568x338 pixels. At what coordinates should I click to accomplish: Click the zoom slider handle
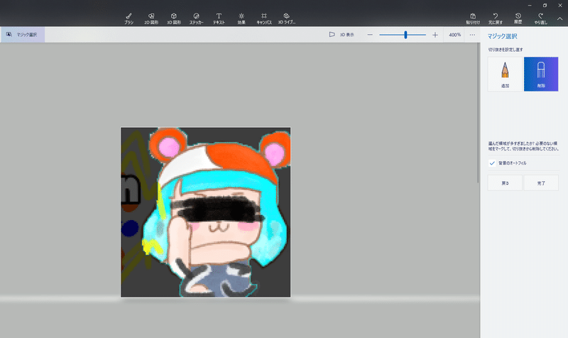click(x=405, y=35)
